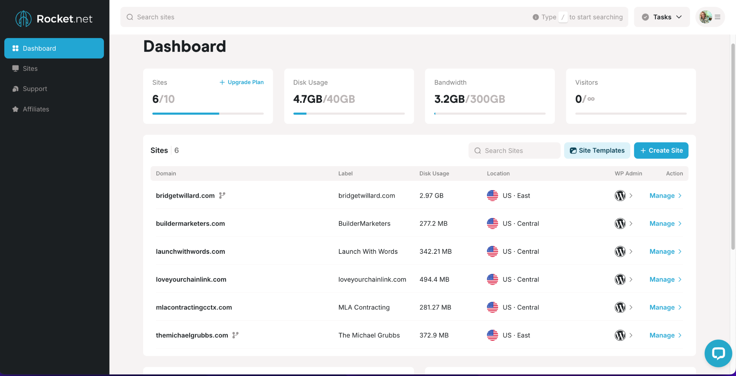Click the Sites usage progress bar

click(x=208, y=114)
